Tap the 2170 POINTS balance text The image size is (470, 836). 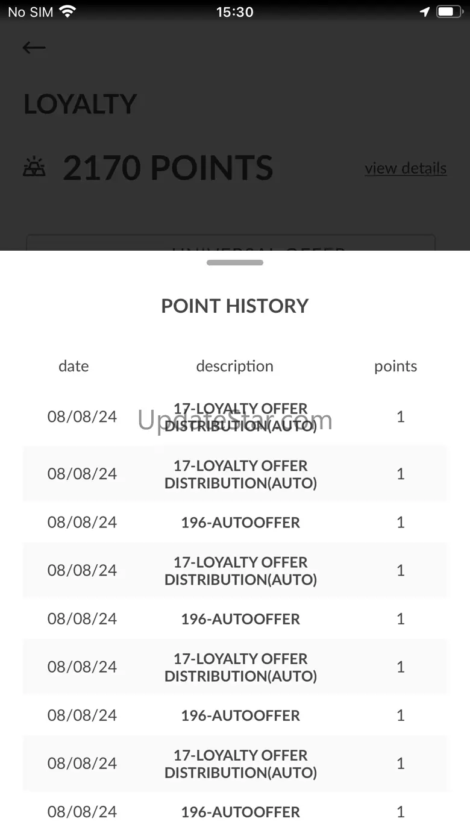point(168,168)
